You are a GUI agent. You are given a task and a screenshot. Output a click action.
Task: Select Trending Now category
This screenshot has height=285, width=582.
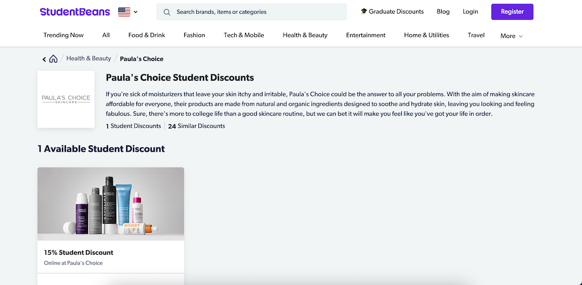tap(64, 35)
